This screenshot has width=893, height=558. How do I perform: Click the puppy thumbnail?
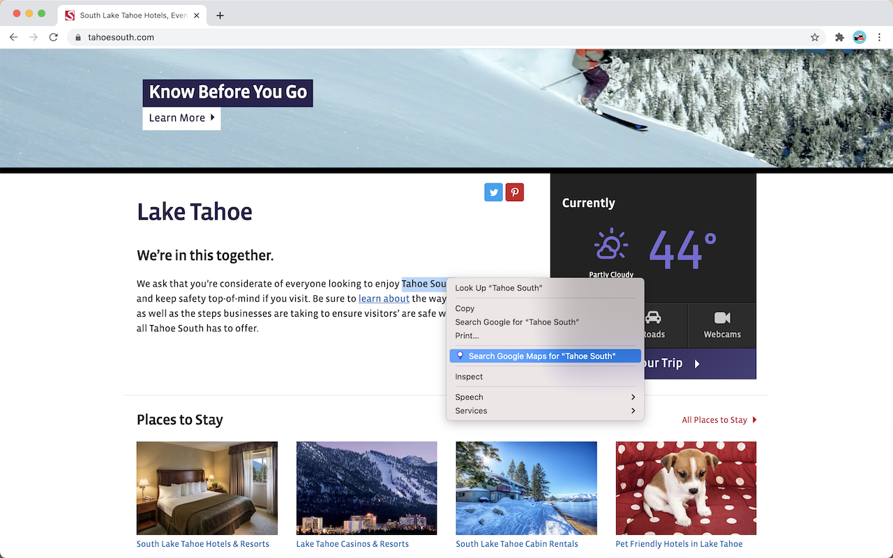pyautogui.click(x=686, y=488)
